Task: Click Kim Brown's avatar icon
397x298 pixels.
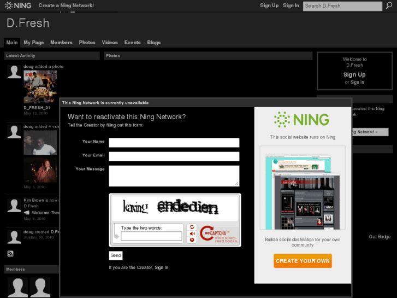Action: point(14,206)
